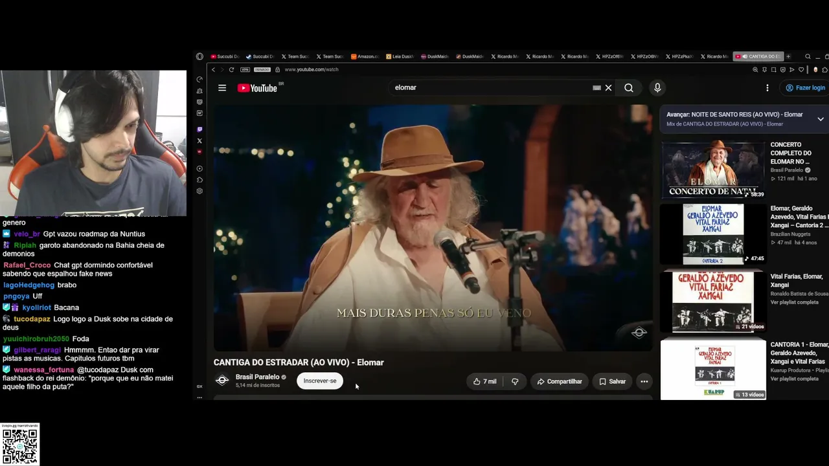Image resolution: width=829 pixels, height=466 pixels.
Task: Click the page zoom magnifier in toolbar
Action: coord(755,70)
